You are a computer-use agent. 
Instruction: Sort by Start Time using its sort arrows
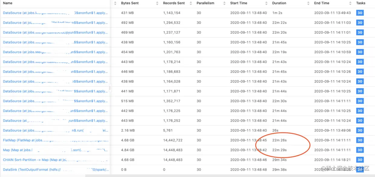click(x=266, y=3)
